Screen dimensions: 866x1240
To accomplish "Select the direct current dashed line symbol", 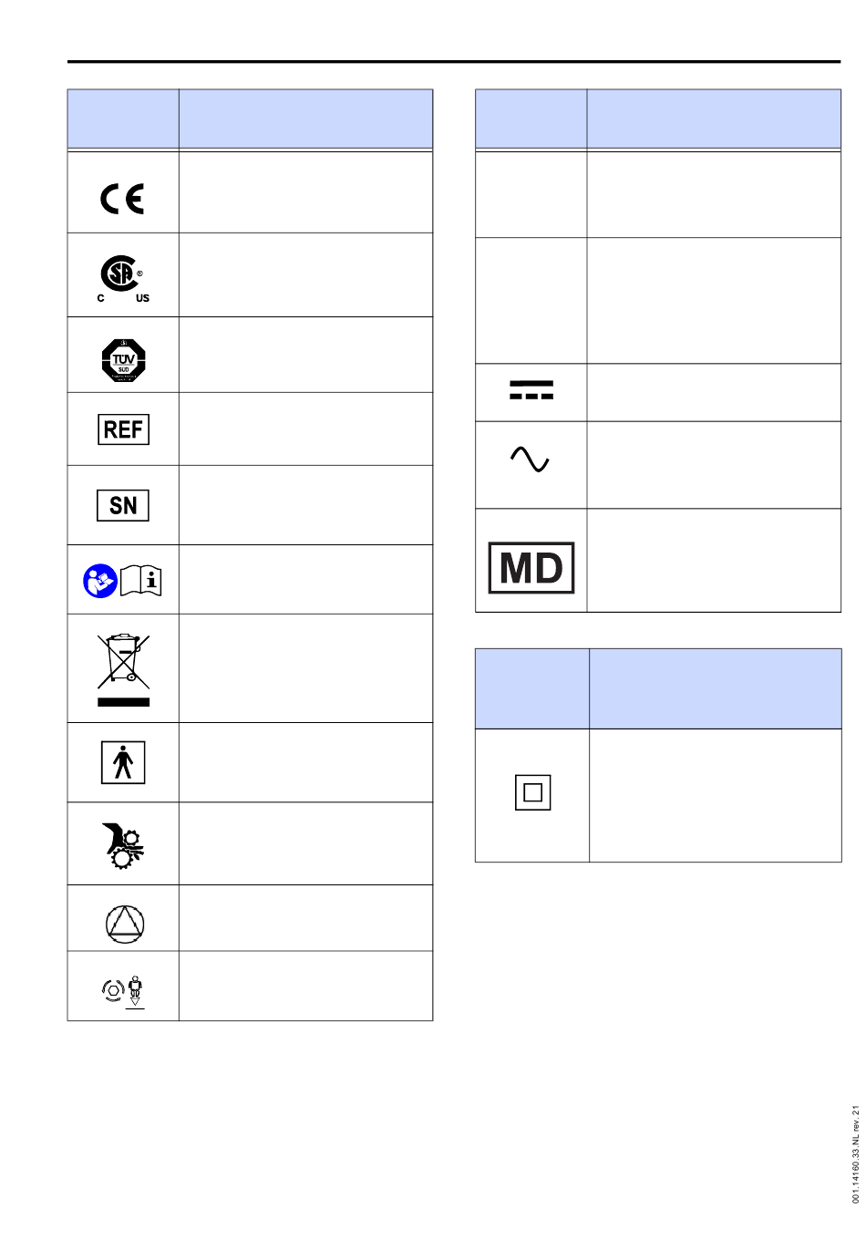I will pos(531,392).
